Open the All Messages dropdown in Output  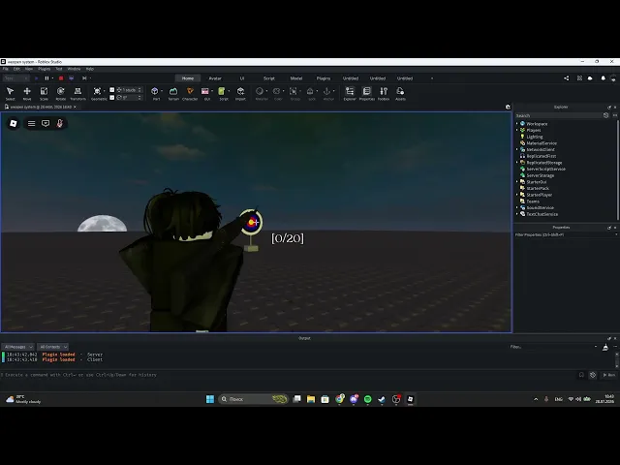point(18,347)
